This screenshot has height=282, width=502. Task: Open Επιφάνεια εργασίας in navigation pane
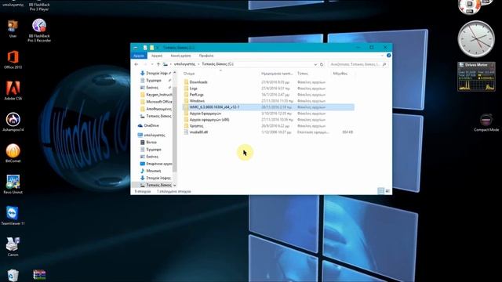pyautogui.click(x=157, y=164)
